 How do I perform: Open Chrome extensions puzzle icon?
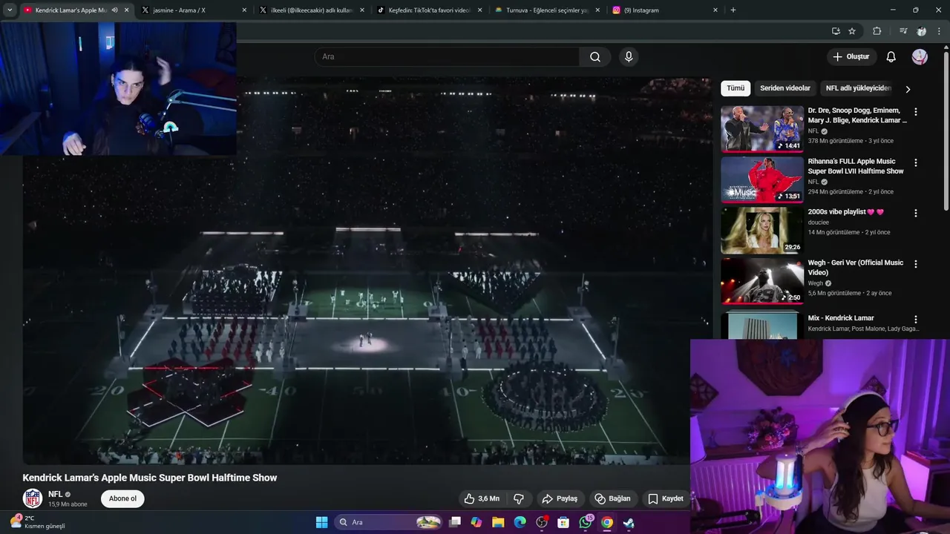(x=877, y=31)
